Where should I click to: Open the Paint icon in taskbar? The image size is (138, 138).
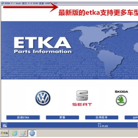(x=23, y=133)
